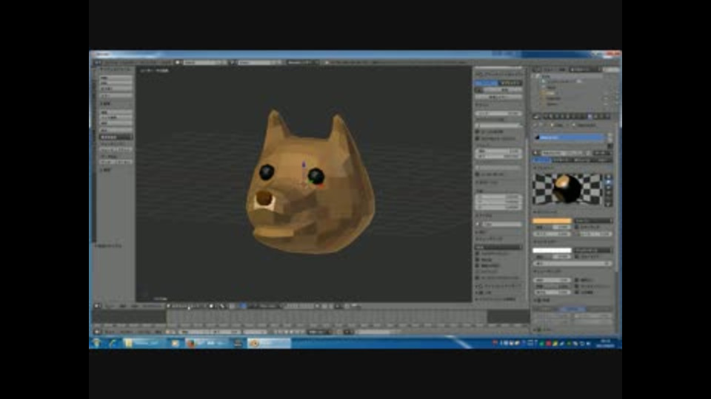Open the highlighted Material properties tab icon
The height and width of the screenshot is (399, 711).
point(590,117)
